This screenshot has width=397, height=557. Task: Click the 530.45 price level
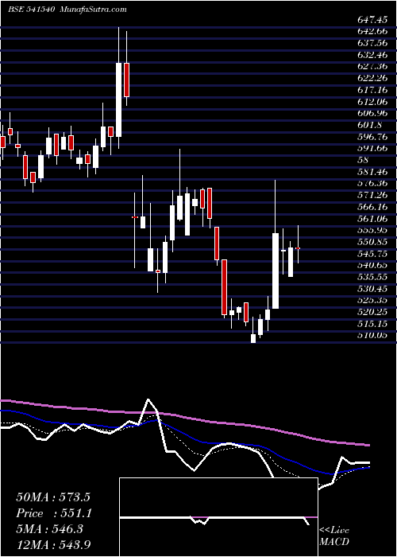click(372, 288)
